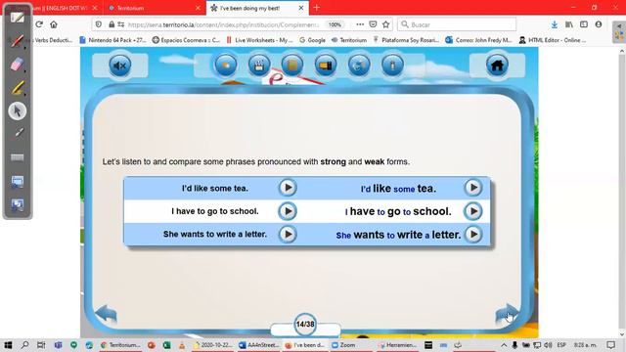Click the Buscar search field
The image size is (626, 352).
[x=457, y=24]
